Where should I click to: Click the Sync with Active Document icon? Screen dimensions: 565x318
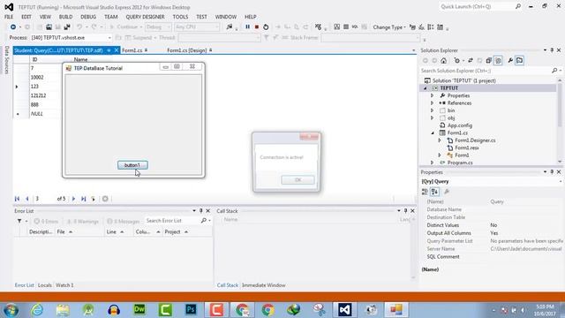pyautogui.click(x=471, y=61)
